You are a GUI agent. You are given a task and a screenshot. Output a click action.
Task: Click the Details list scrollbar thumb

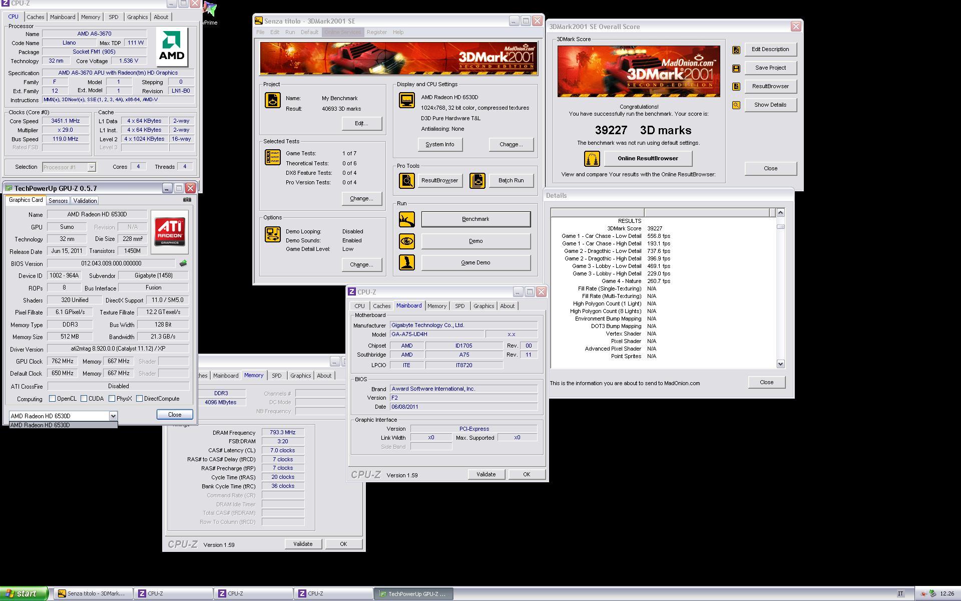[x=780, y=226]
